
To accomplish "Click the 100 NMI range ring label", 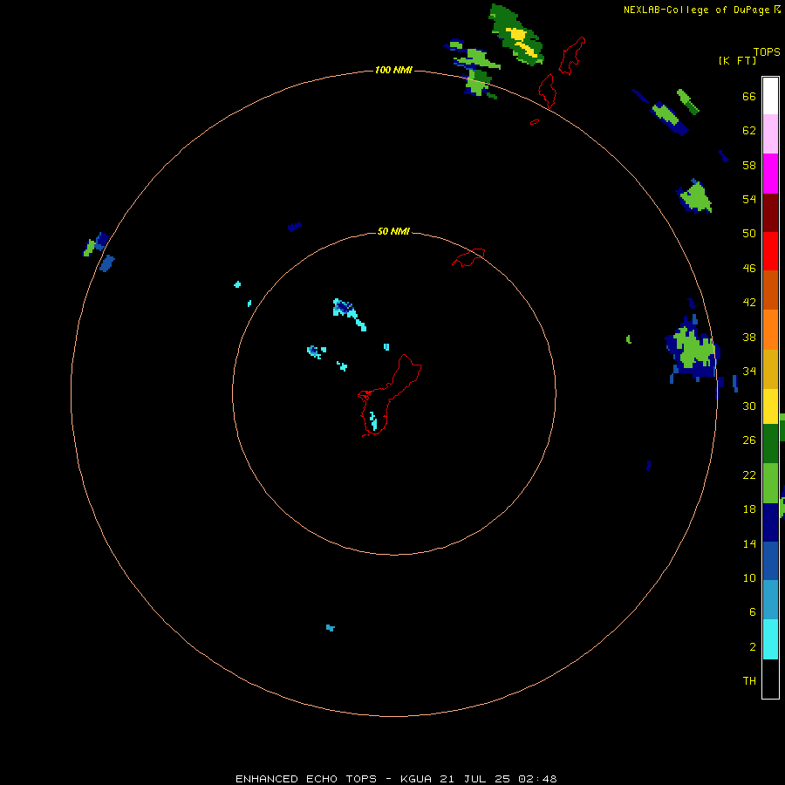I will click(x=393, y=70).
